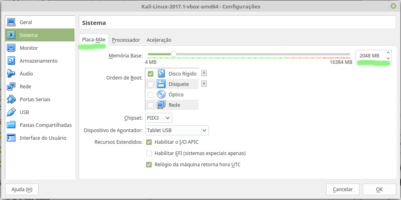Image resolution: width=401 pixels, height=200 pixels.
Task: Confirm settings with OK button
Action: click(379, 189)
